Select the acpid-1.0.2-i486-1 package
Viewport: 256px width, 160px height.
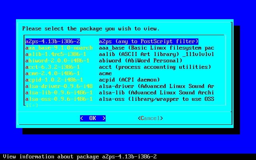coord(53,80)
